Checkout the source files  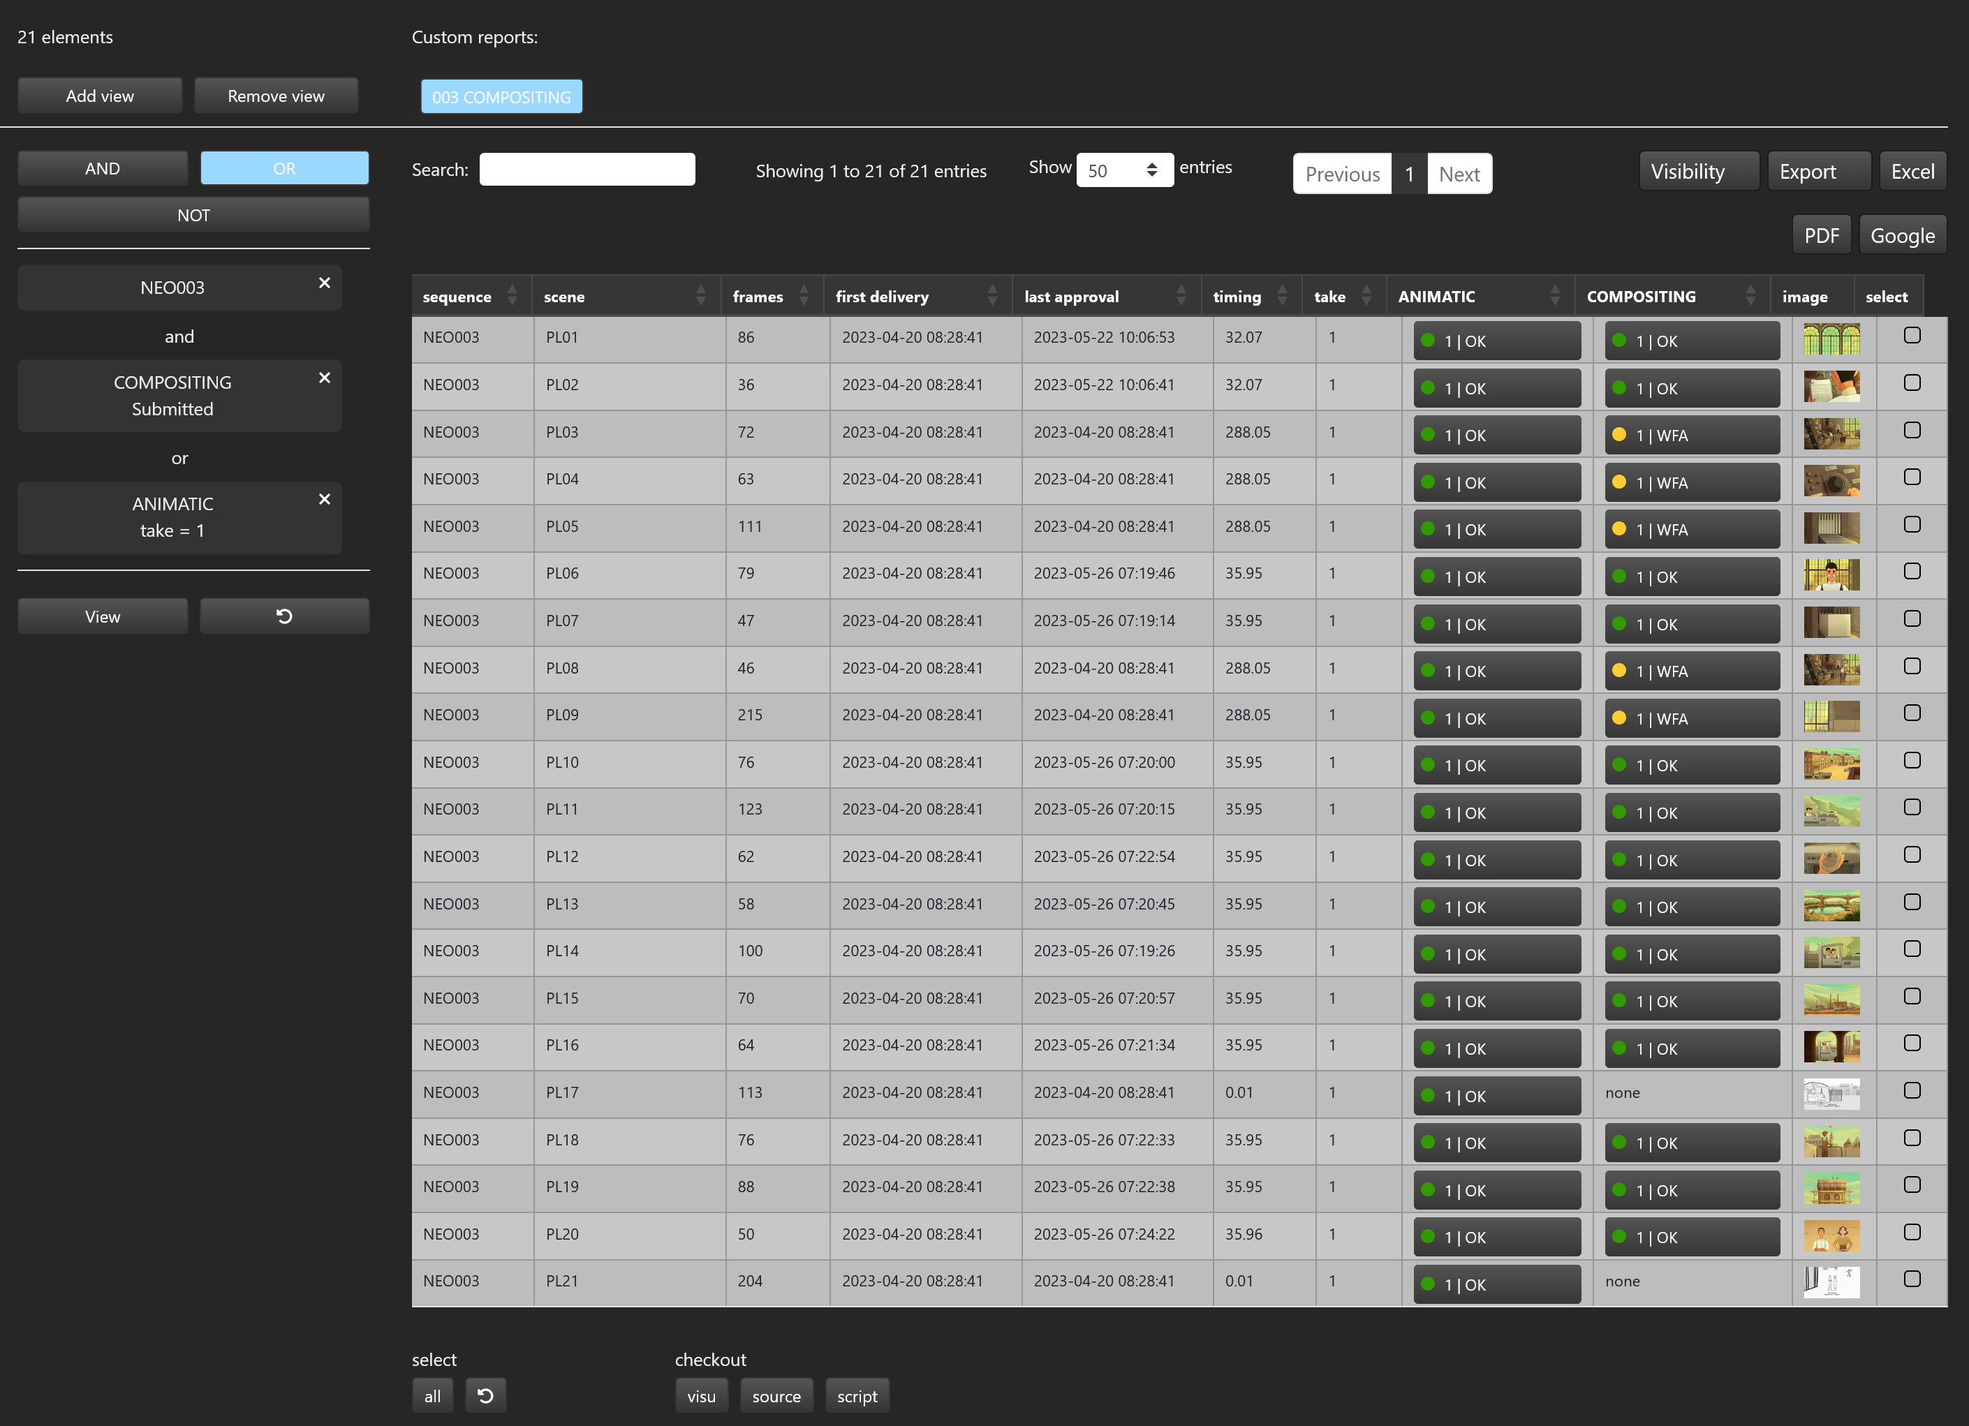coord(776,1395)
